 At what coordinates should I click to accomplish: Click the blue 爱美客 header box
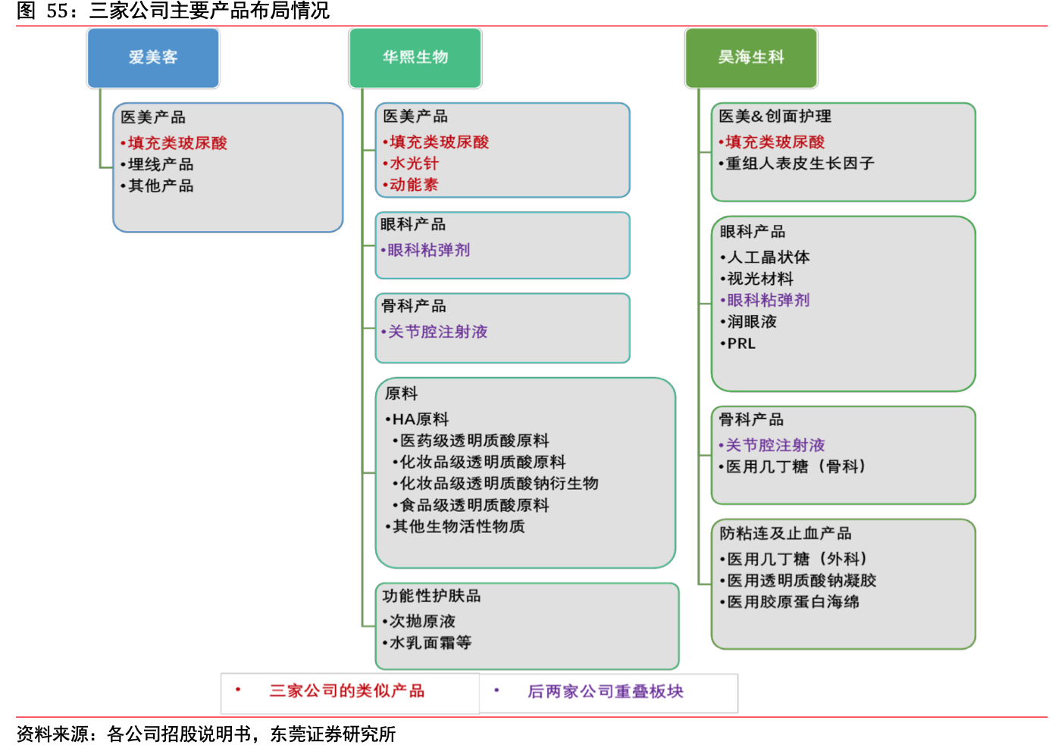click(x=153, y=58)
